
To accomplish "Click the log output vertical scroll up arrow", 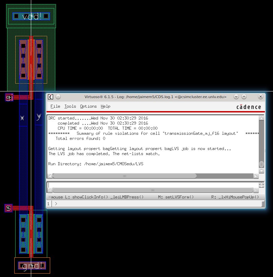I will (261, 118).
